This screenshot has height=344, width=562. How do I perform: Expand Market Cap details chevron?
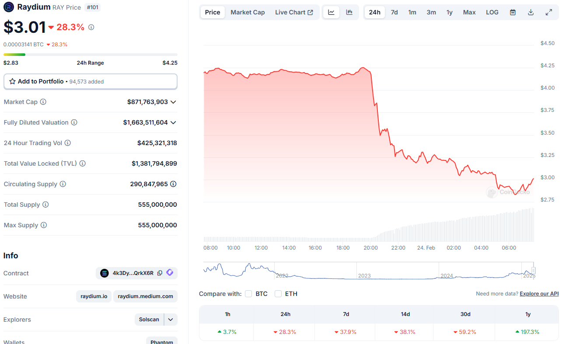[173, 102]
